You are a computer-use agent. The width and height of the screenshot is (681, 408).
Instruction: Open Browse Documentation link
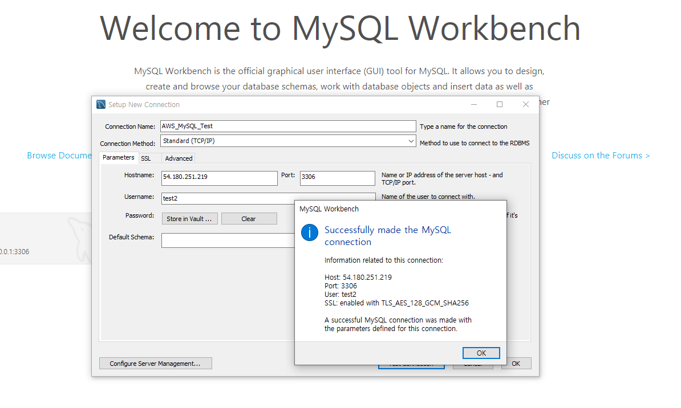[59, 156]
